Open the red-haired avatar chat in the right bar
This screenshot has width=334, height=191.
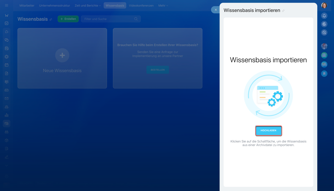point(324,46)
